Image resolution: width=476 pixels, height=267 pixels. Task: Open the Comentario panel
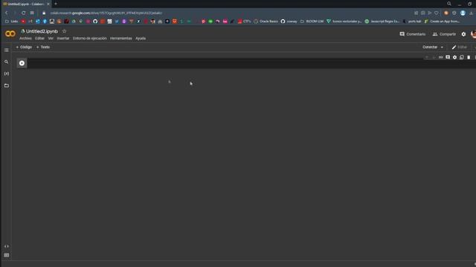click(x=412, y=34)
